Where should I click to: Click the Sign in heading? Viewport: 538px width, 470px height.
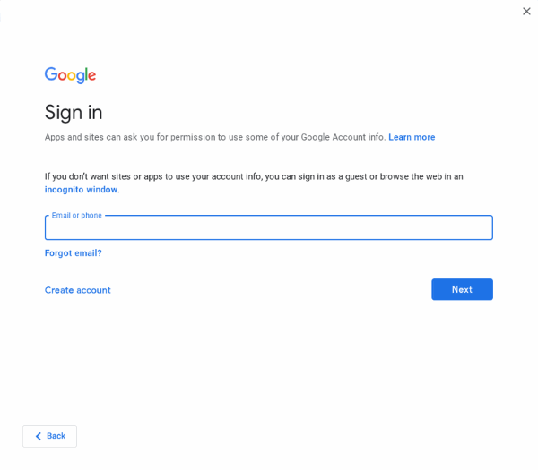74,113
